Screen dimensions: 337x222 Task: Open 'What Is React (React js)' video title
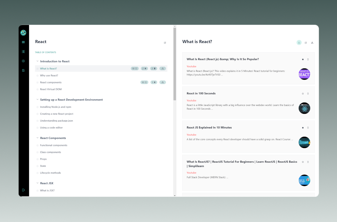coord(223,59)
